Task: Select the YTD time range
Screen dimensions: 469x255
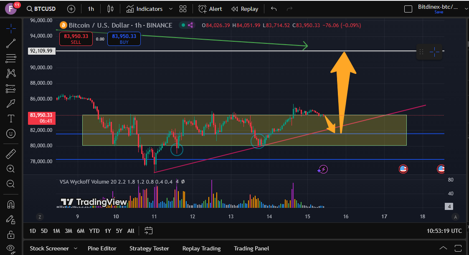Action: (94, 231)
